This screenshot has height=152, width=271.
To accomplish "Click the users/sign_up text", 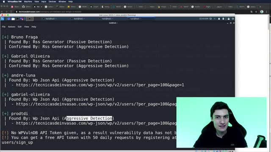I will pyautogui.click(x=17, y=142).
